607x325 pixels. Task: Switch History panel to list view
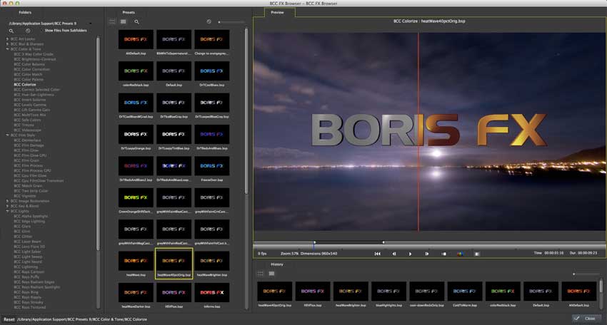point(272,274)
